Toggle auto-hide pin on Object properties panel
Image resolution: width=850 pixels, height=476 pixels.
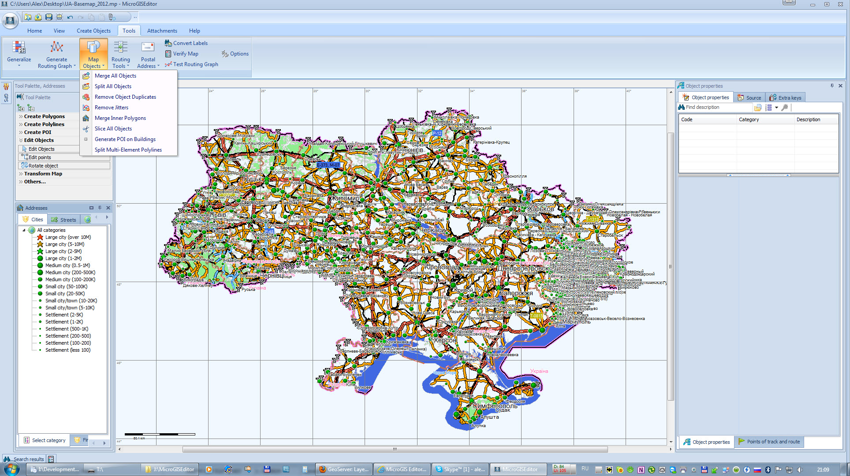(x=832, y=86)
